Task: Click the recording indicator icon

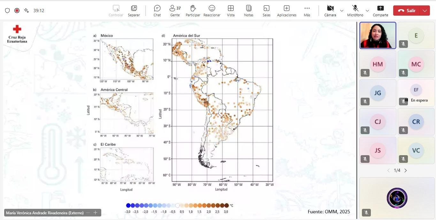Action: (17, 11)
